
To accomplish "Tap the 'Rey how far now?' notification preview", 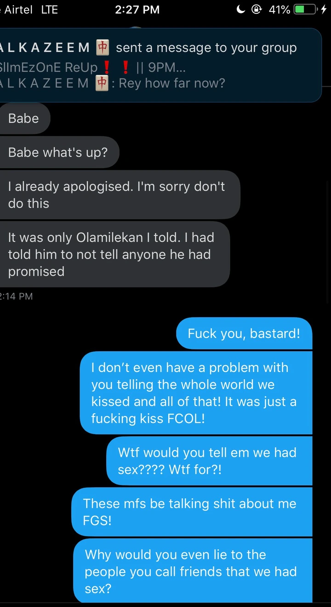I will 172,83.
